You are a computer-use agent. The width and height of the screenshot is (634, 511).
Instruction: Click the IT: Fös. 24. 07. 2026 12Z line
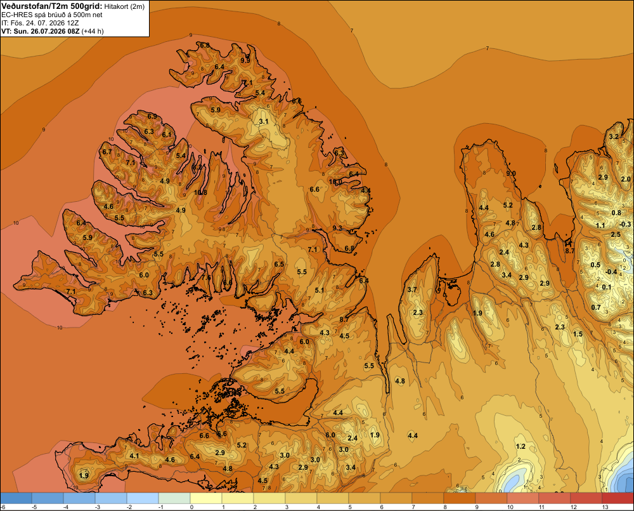point(40,23)
